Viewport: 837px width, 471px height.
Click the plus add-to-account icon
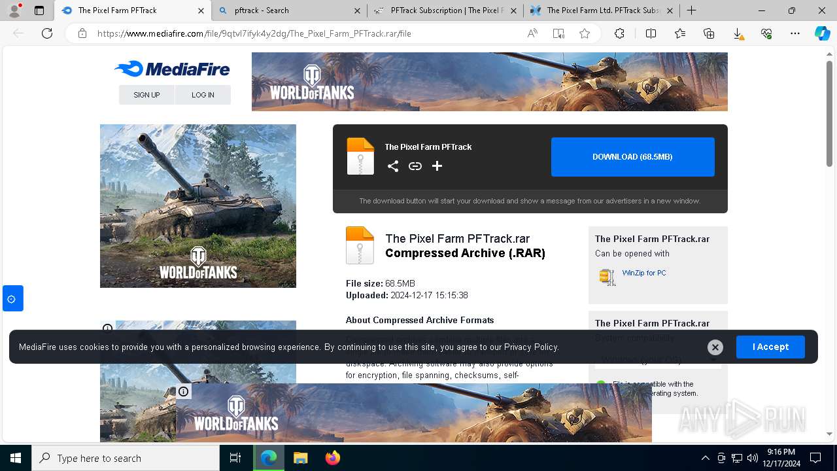[437, 166]
